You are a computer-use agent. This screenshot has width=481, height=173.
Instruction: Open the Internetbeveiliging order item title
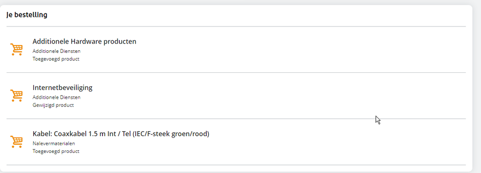62,88
